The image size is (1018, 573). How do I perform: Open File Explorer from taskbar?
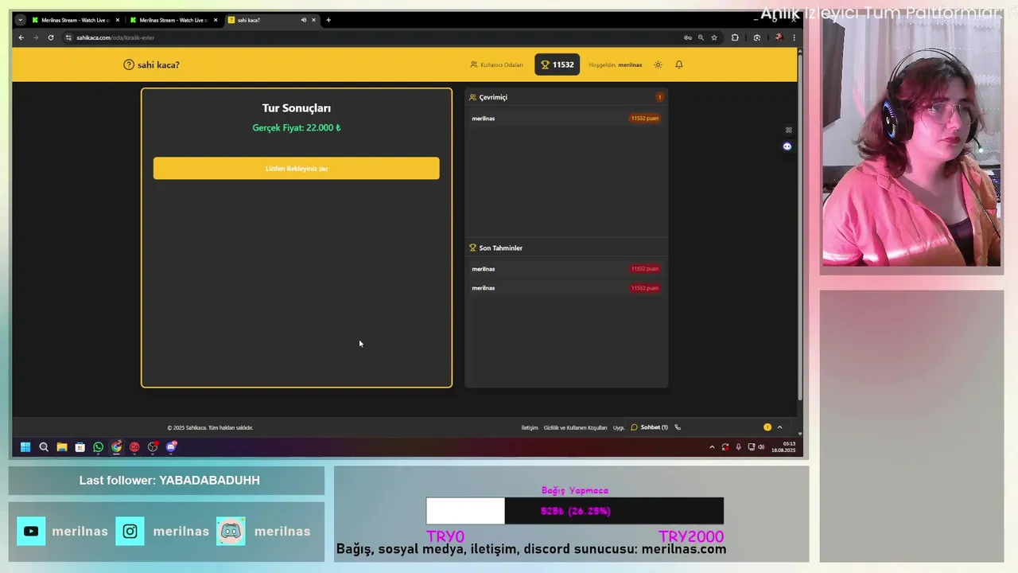coord(62,447)
